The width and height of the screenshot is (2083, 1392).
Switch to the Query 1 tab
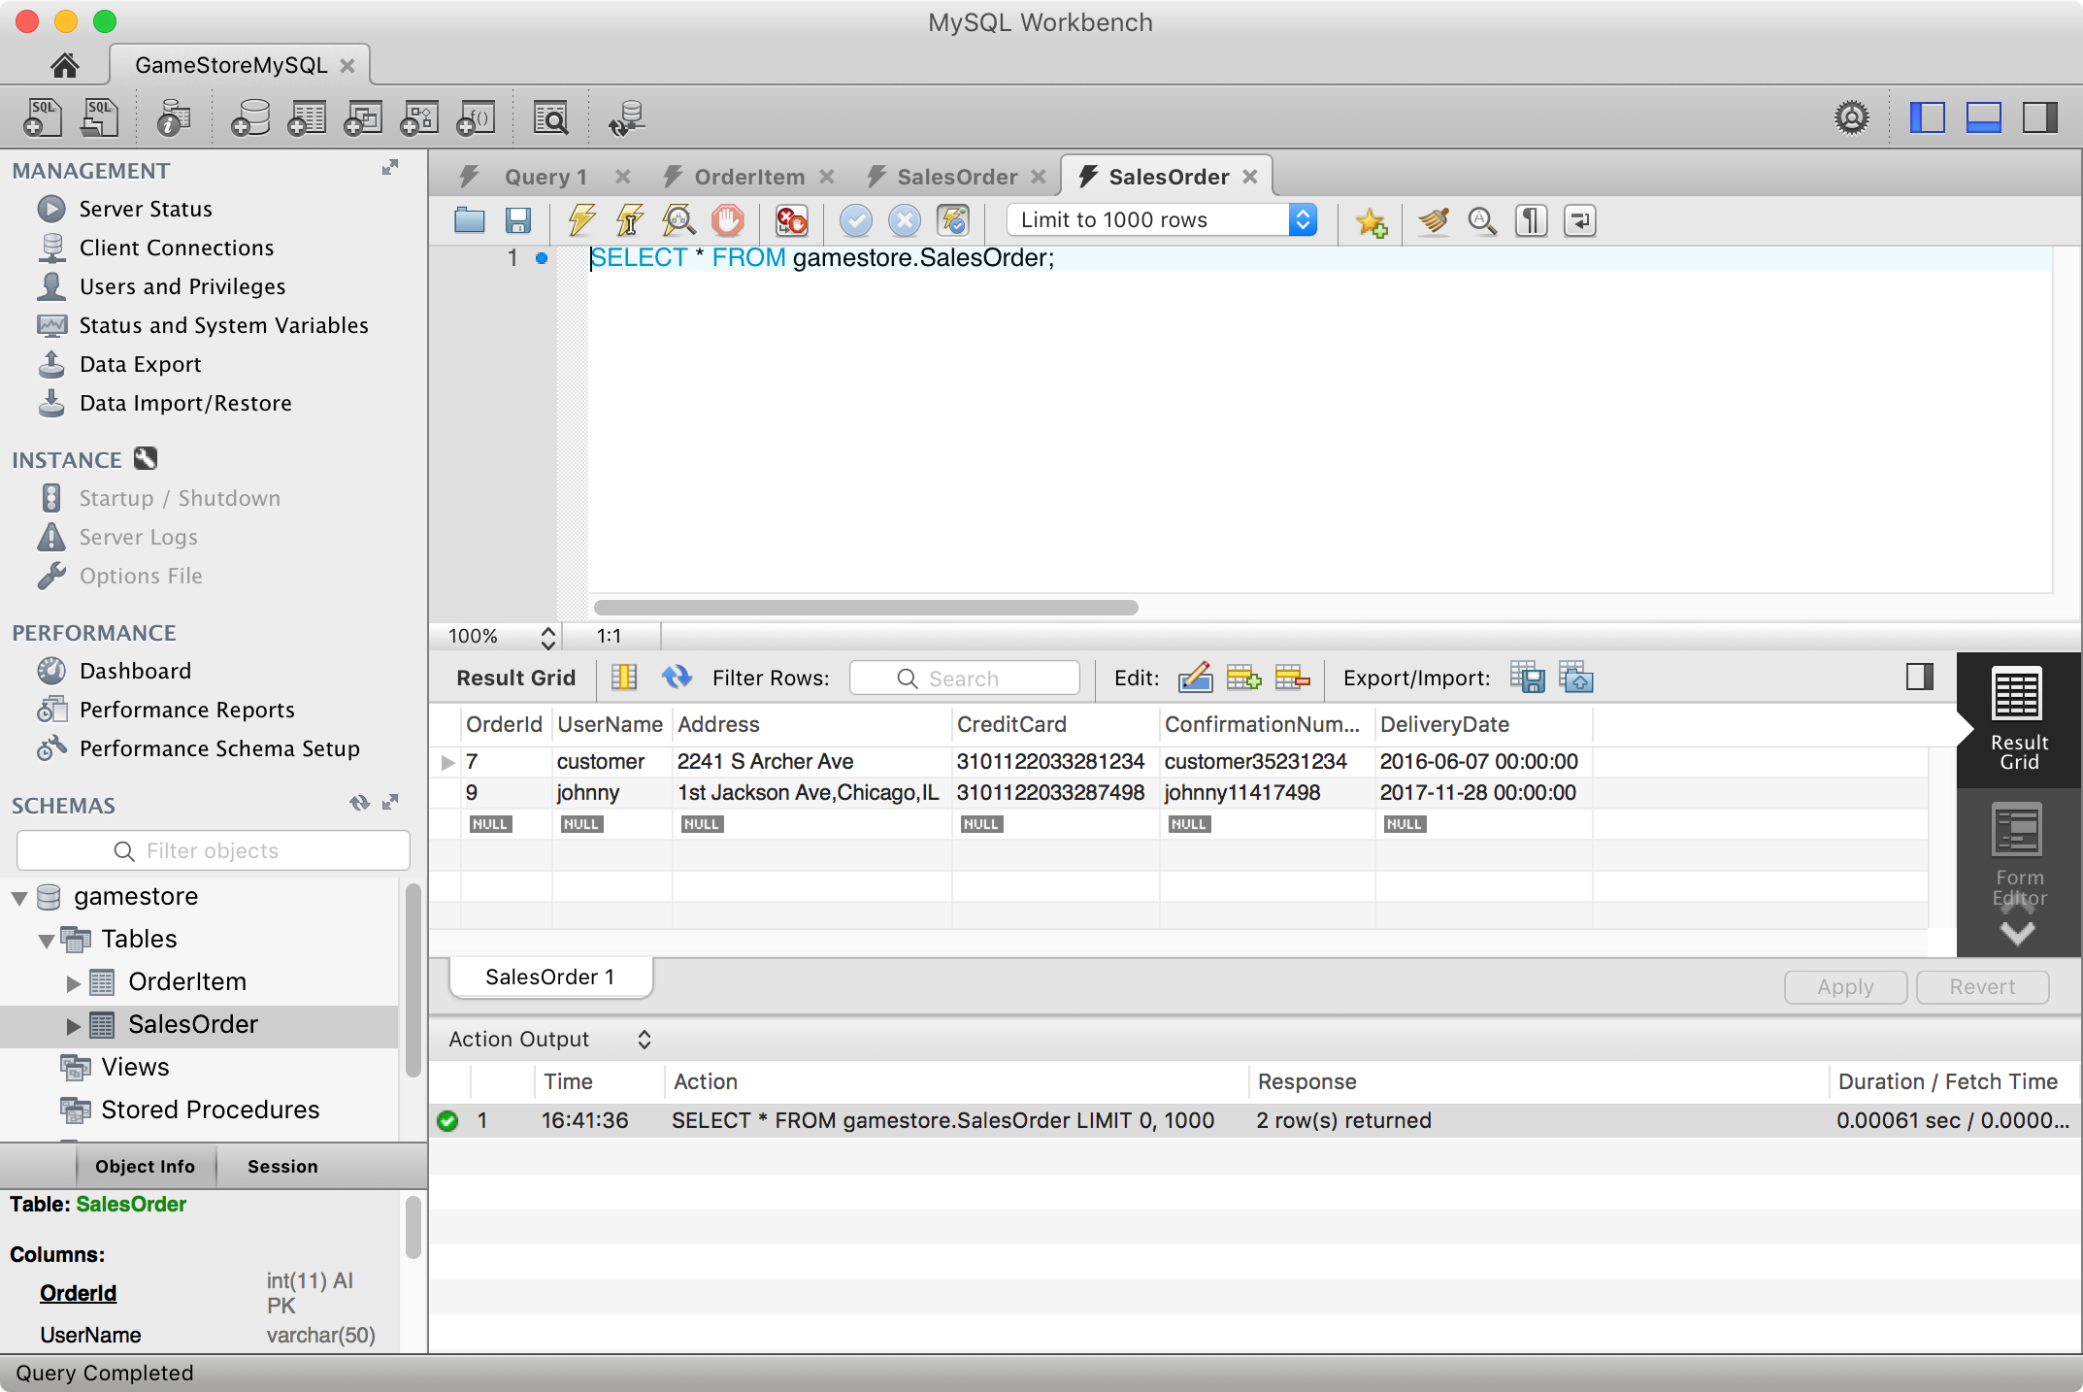(x=546, y=177)
